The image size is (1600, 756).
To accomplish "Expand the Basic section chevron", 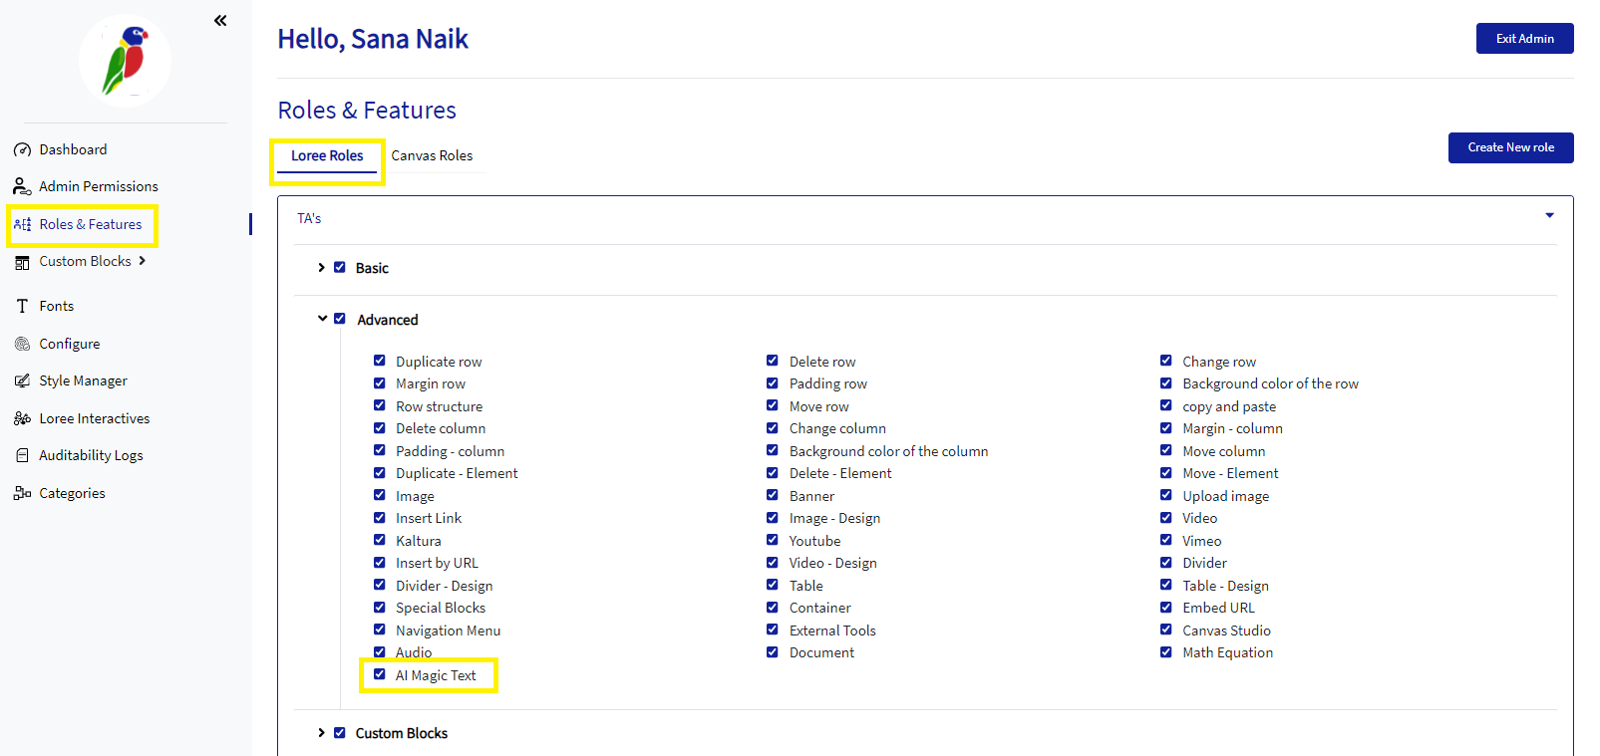I will click(321, 268).
